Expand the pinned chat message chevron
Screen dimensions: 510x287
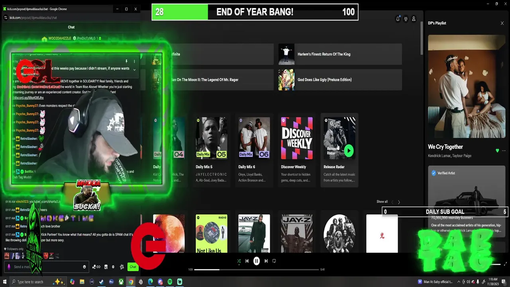click(x=134, y=70)
